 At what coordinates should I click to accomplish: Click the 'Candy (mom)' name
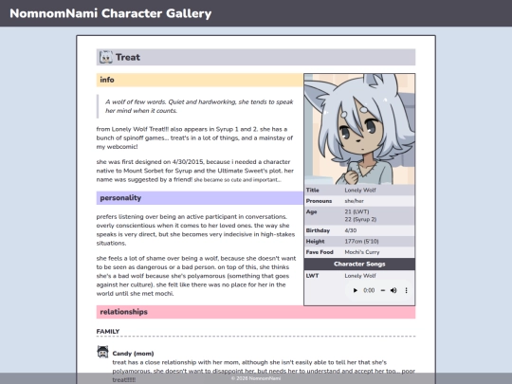[133, 354]
